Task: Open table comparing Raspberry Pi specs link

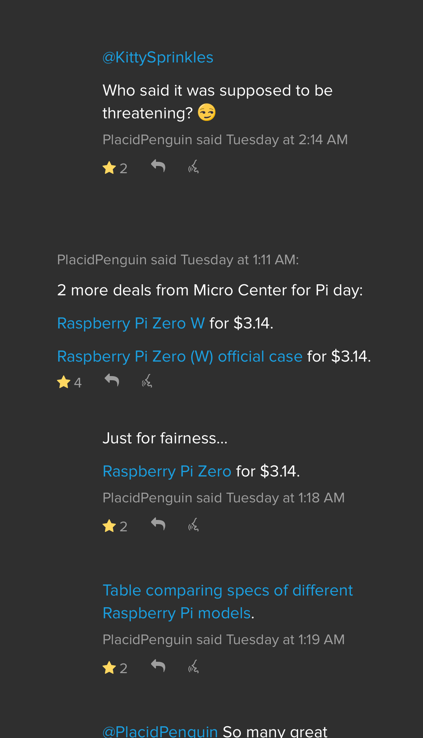Action: [x=228, y=602]
